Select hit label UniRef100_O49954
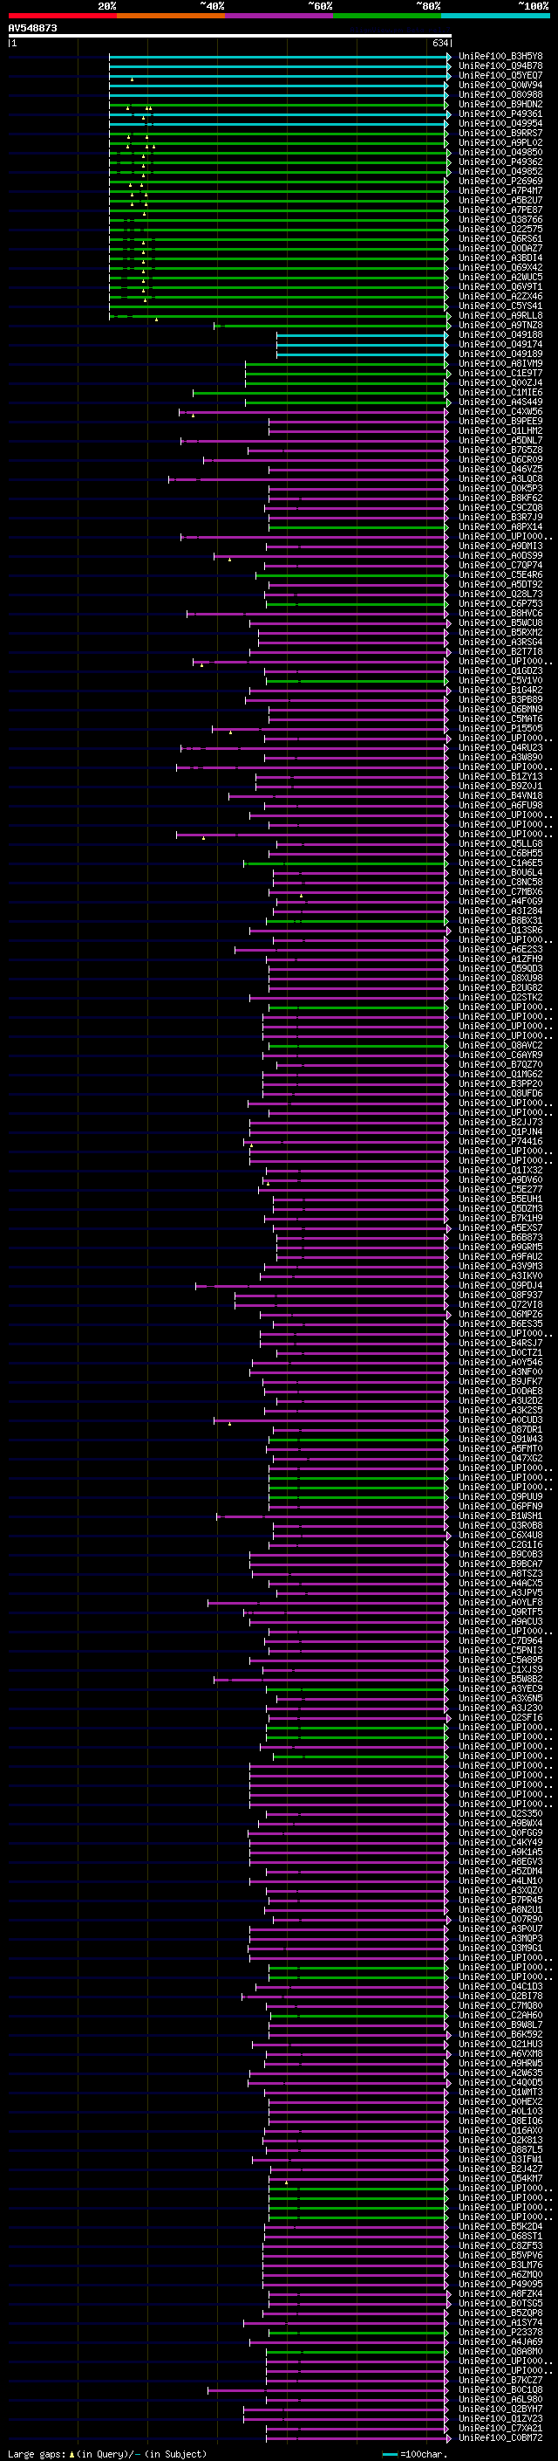 (x=500, y=123)
